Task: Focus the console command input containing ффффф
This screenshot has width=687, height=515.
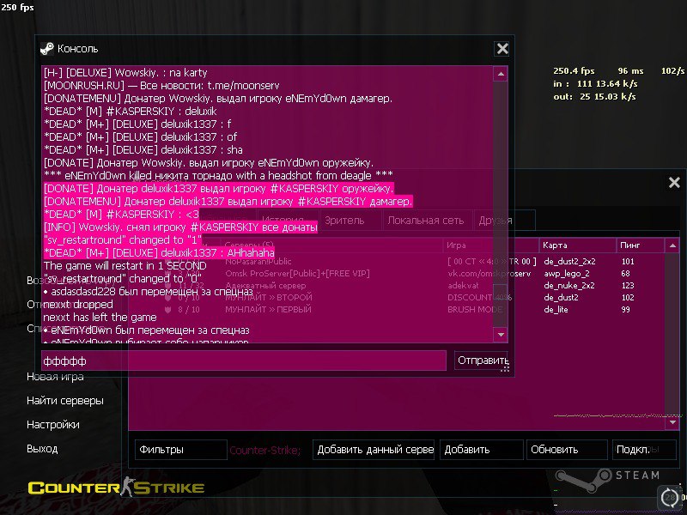Action: point(244,360)
